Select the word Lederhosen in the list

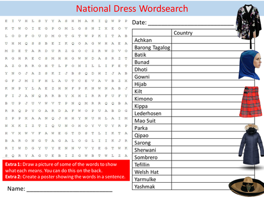pos(148,114)
